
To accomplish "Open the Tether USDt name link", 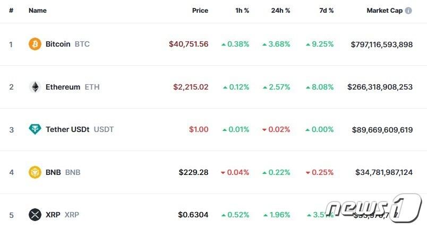I will [x=68, y=129].
